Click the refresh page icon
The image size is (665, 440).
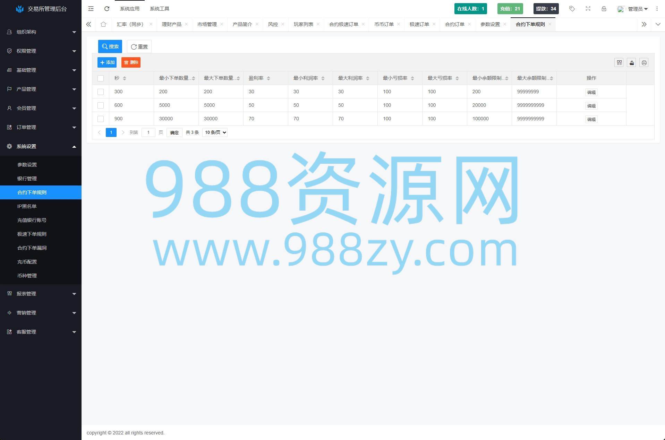pos(107,9)
